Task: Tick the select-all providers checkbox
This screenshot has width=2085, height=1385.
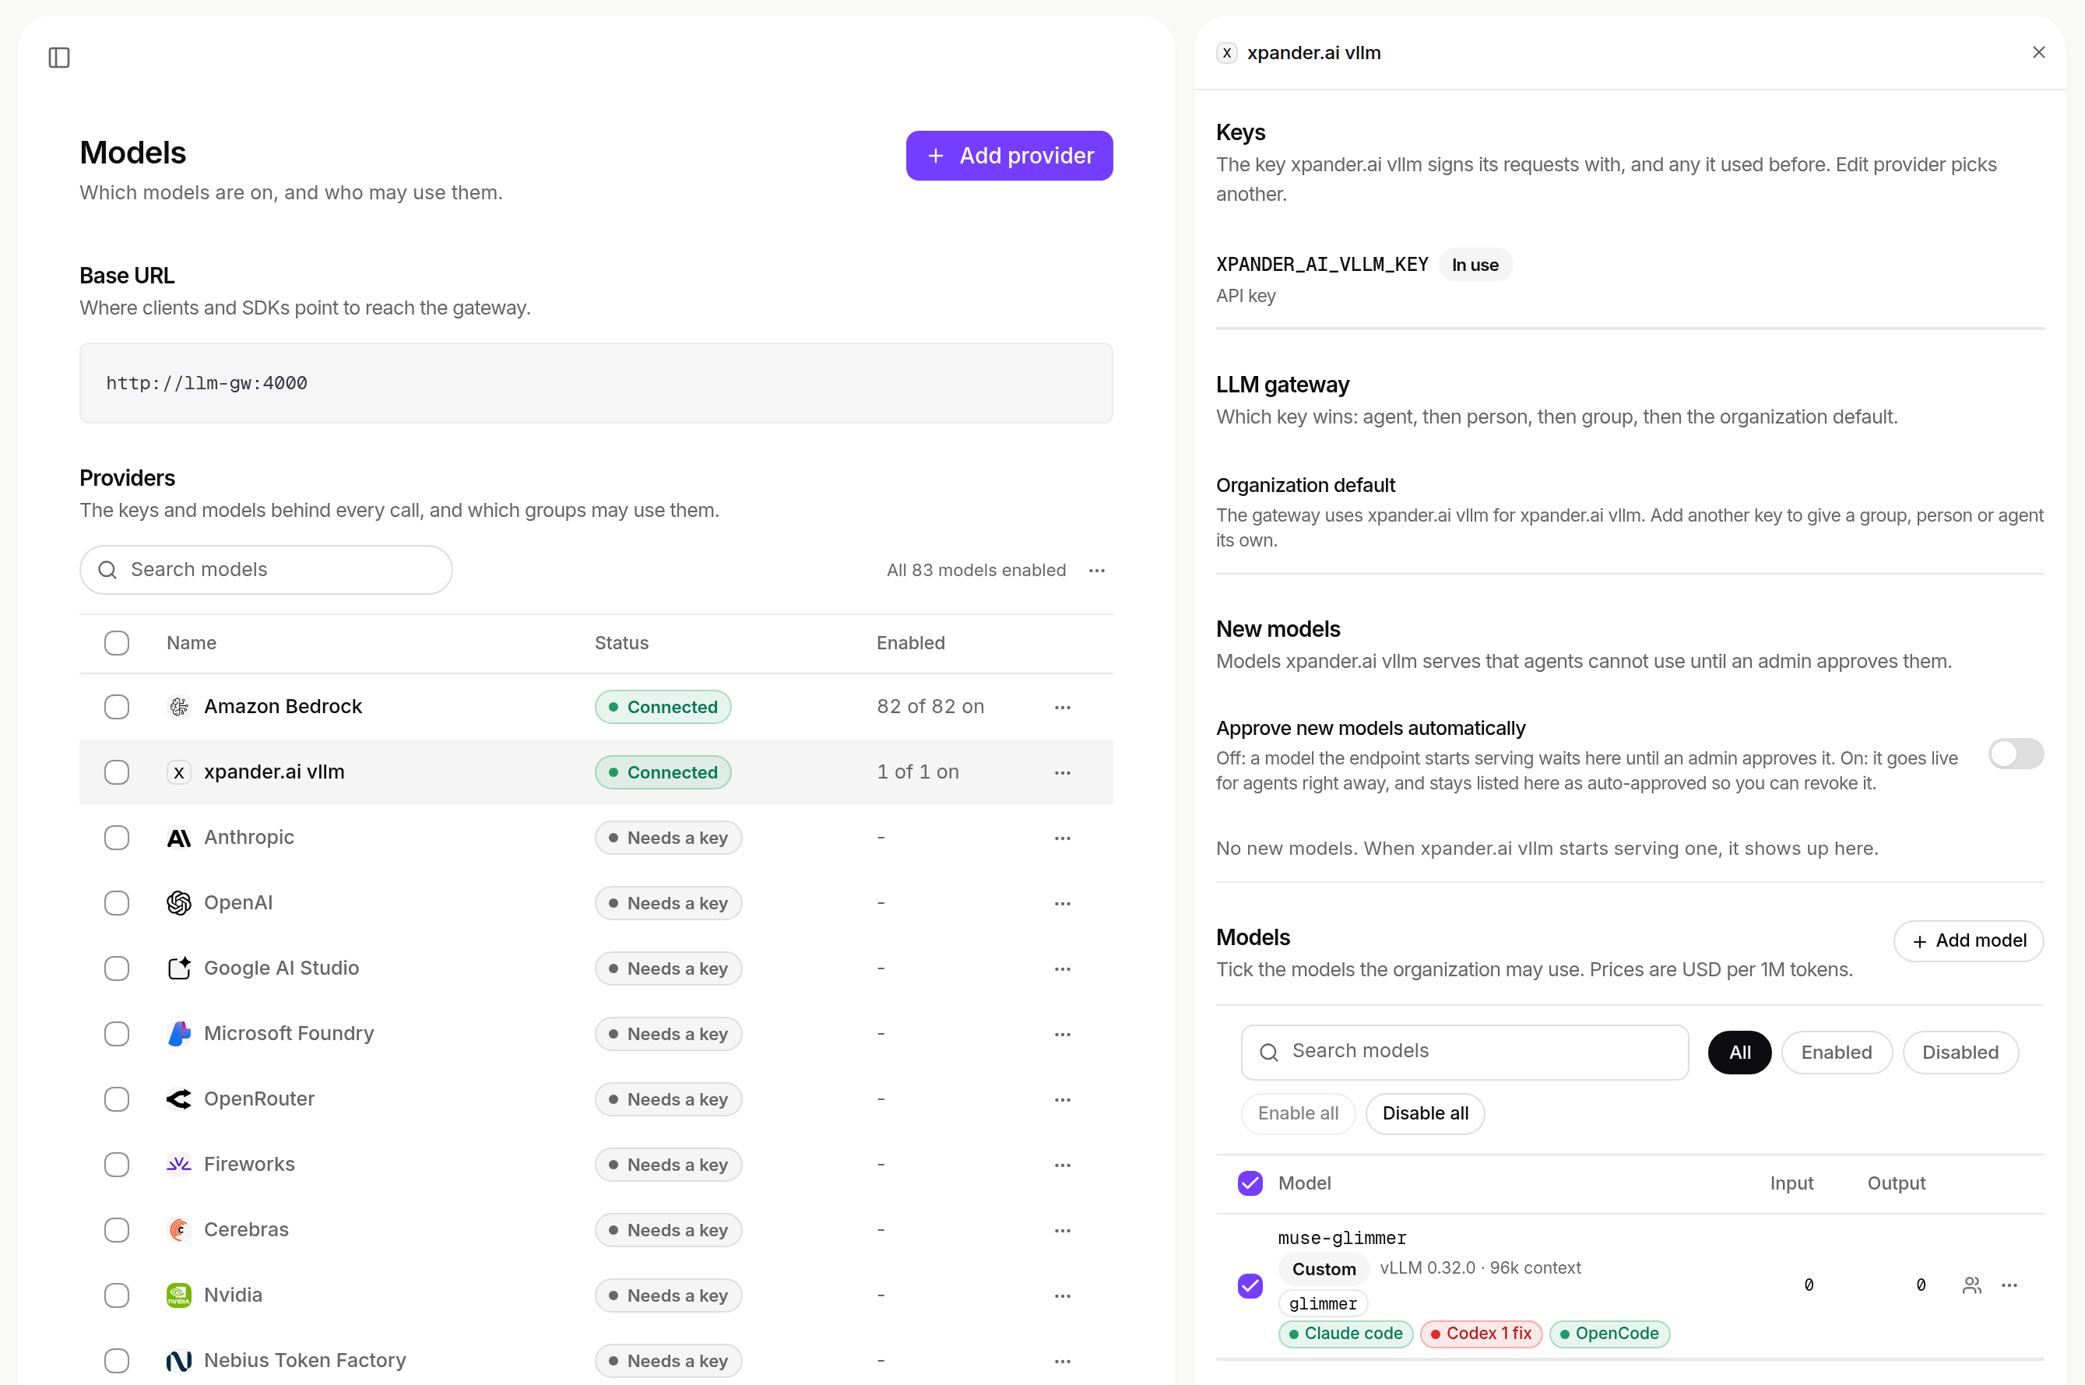Action: pos(117,643)
